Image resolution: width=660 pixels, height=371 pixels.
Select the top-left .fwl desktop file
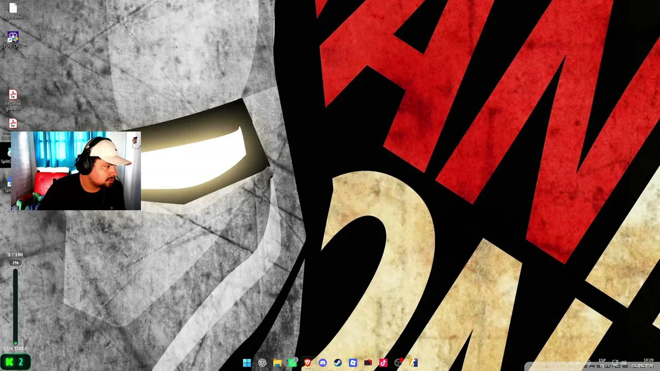[x=13, y=11]
